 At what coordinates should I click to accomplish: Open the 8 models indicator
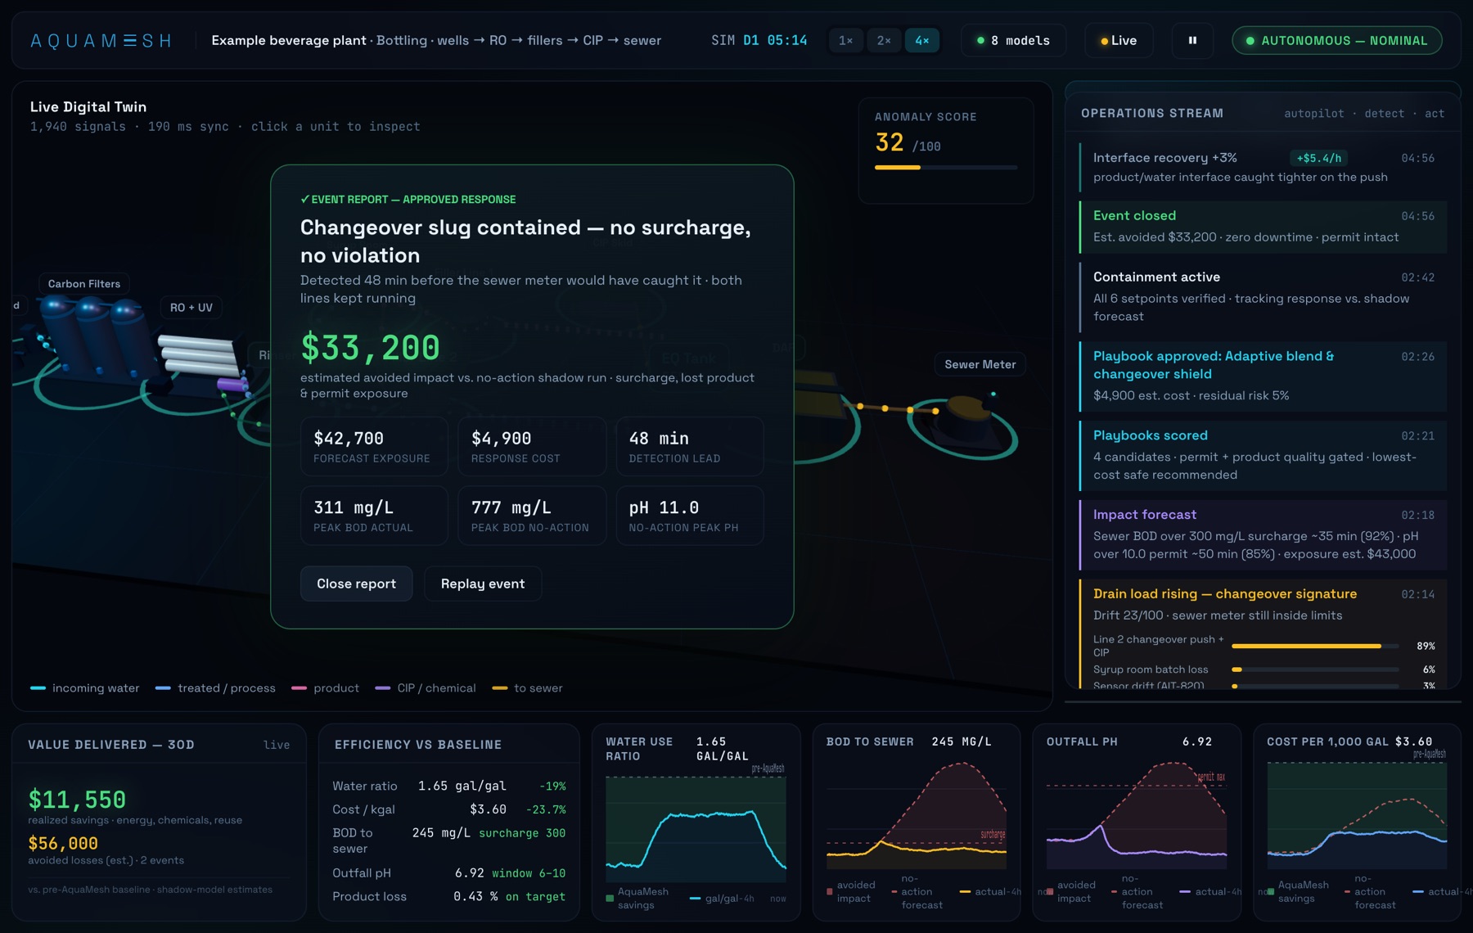[x=1013, y=40]
